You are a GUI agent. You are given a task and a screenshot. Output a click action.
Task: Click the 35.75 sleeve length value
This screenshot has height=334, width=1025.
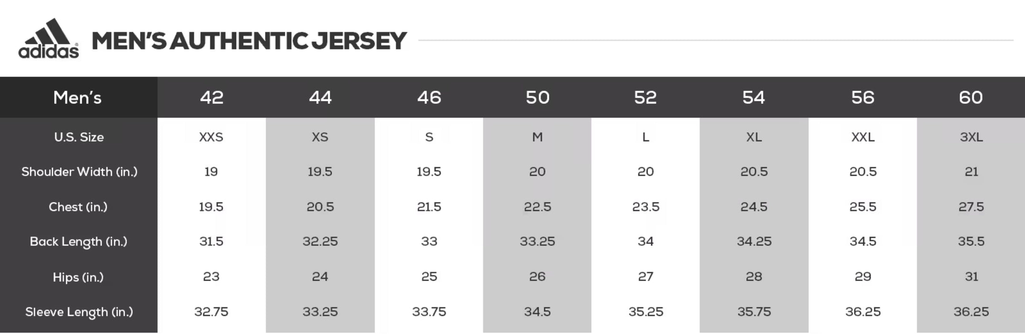[754, 312]
